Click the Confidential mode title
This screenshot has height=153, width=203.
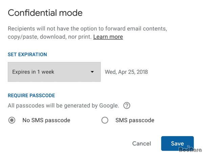[x=45, y=13]
